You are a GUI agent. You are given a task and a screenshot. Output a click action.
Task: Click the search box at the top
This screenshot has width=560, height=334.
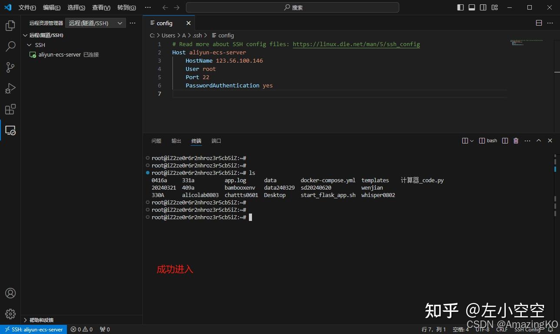pyautogui.click(x=292, y=7)
